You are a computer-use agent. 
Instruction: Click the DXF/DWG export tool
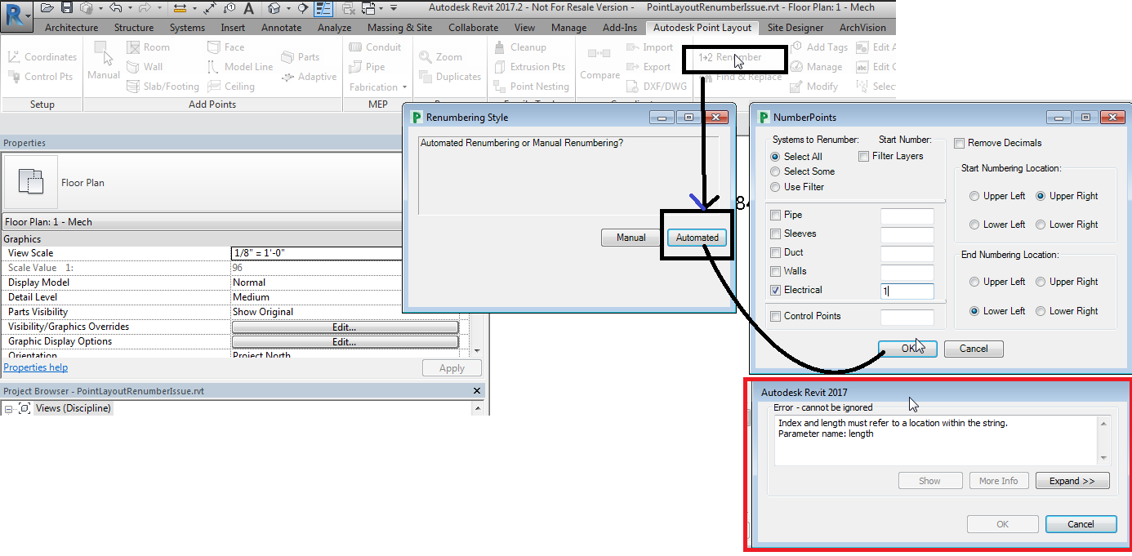pyautogui.click(x=657, y=87)
